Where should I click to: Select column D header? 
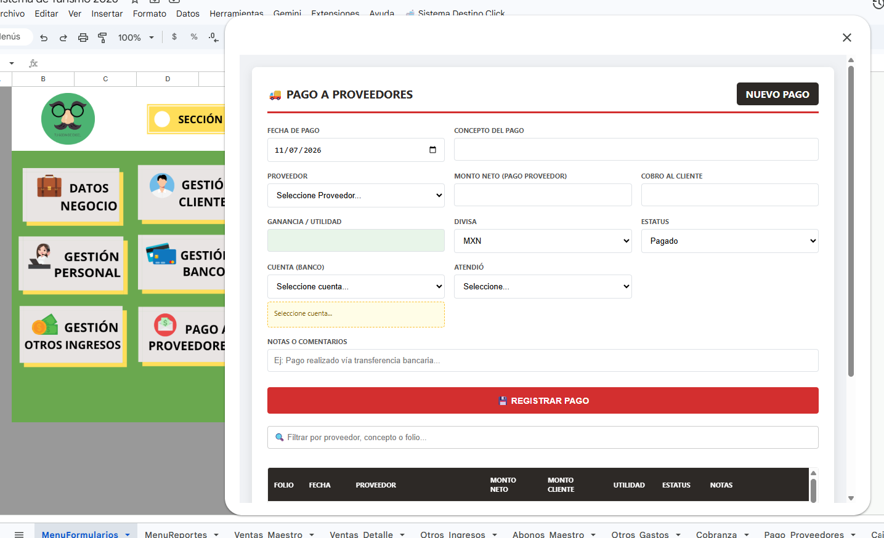click(168, 79)
